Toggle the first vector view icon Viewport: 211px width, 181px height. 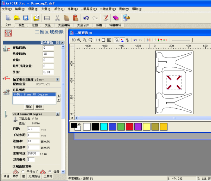point(117,40)
